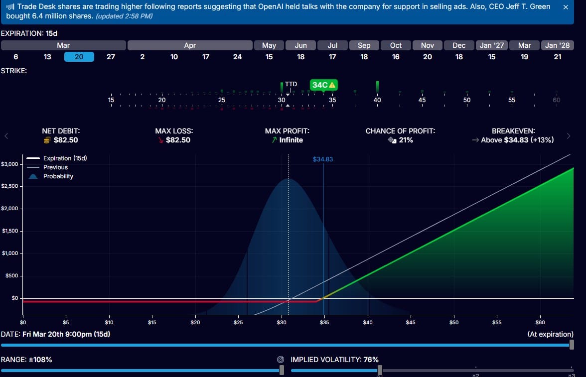
Task: Click the Range slider handle
Action: point(282,370)
